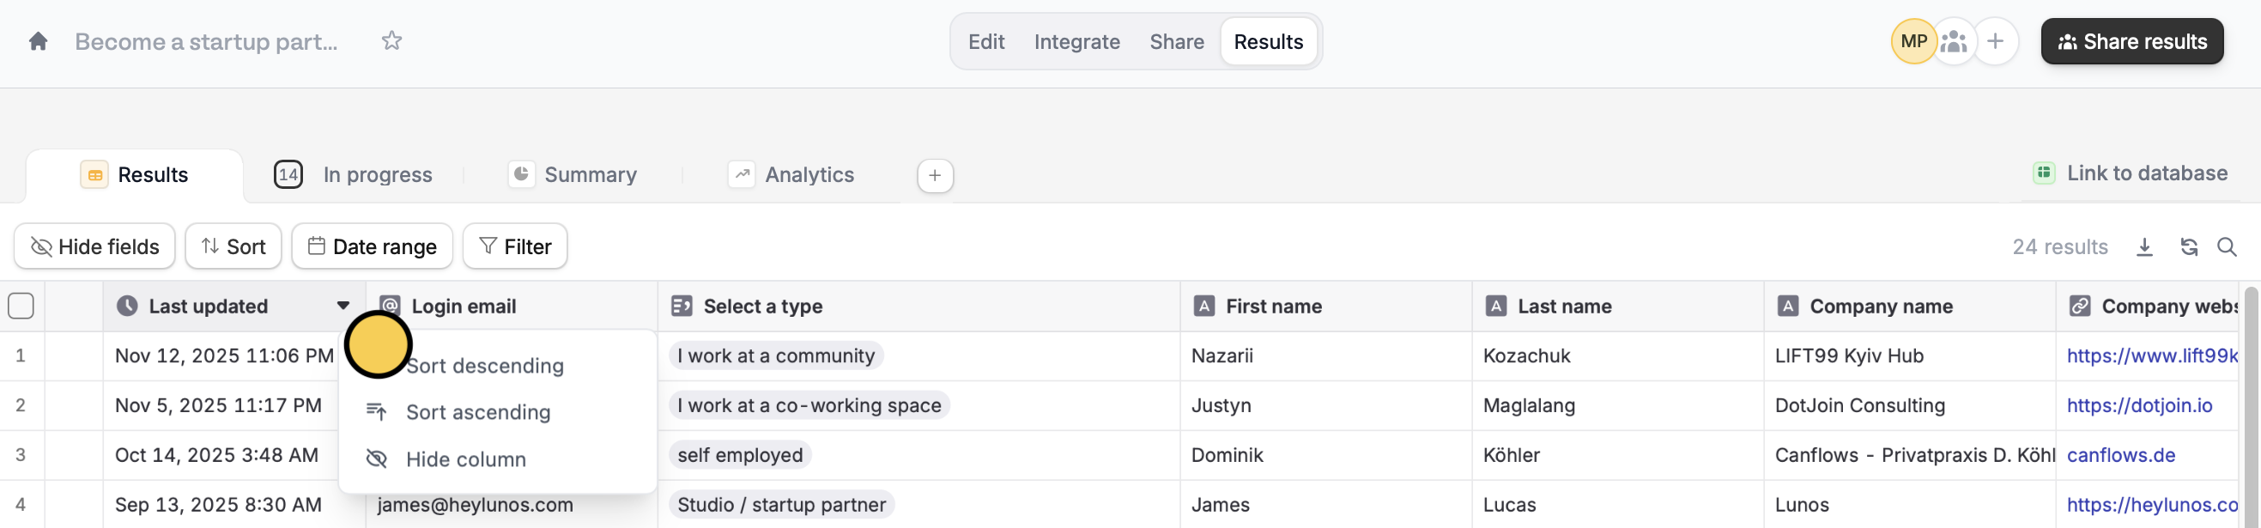Expand the Last updated column dropdown arrow

tap(343, 306)
